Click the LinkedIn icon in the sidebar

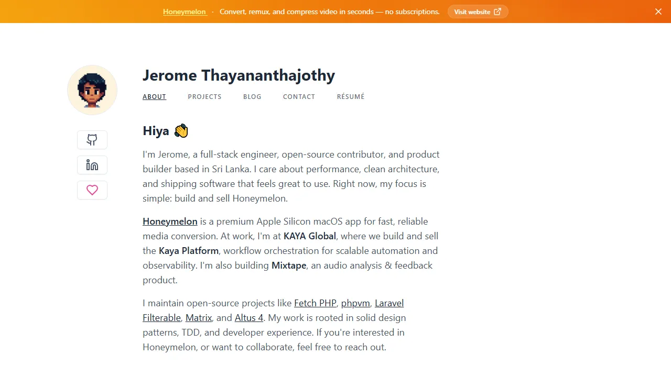[x=92, y=165]
